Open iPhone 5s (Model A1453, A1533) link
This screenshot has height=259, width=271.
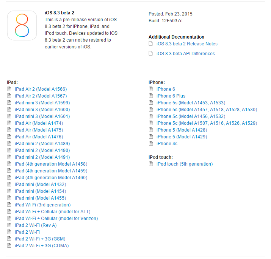(191, 103)
